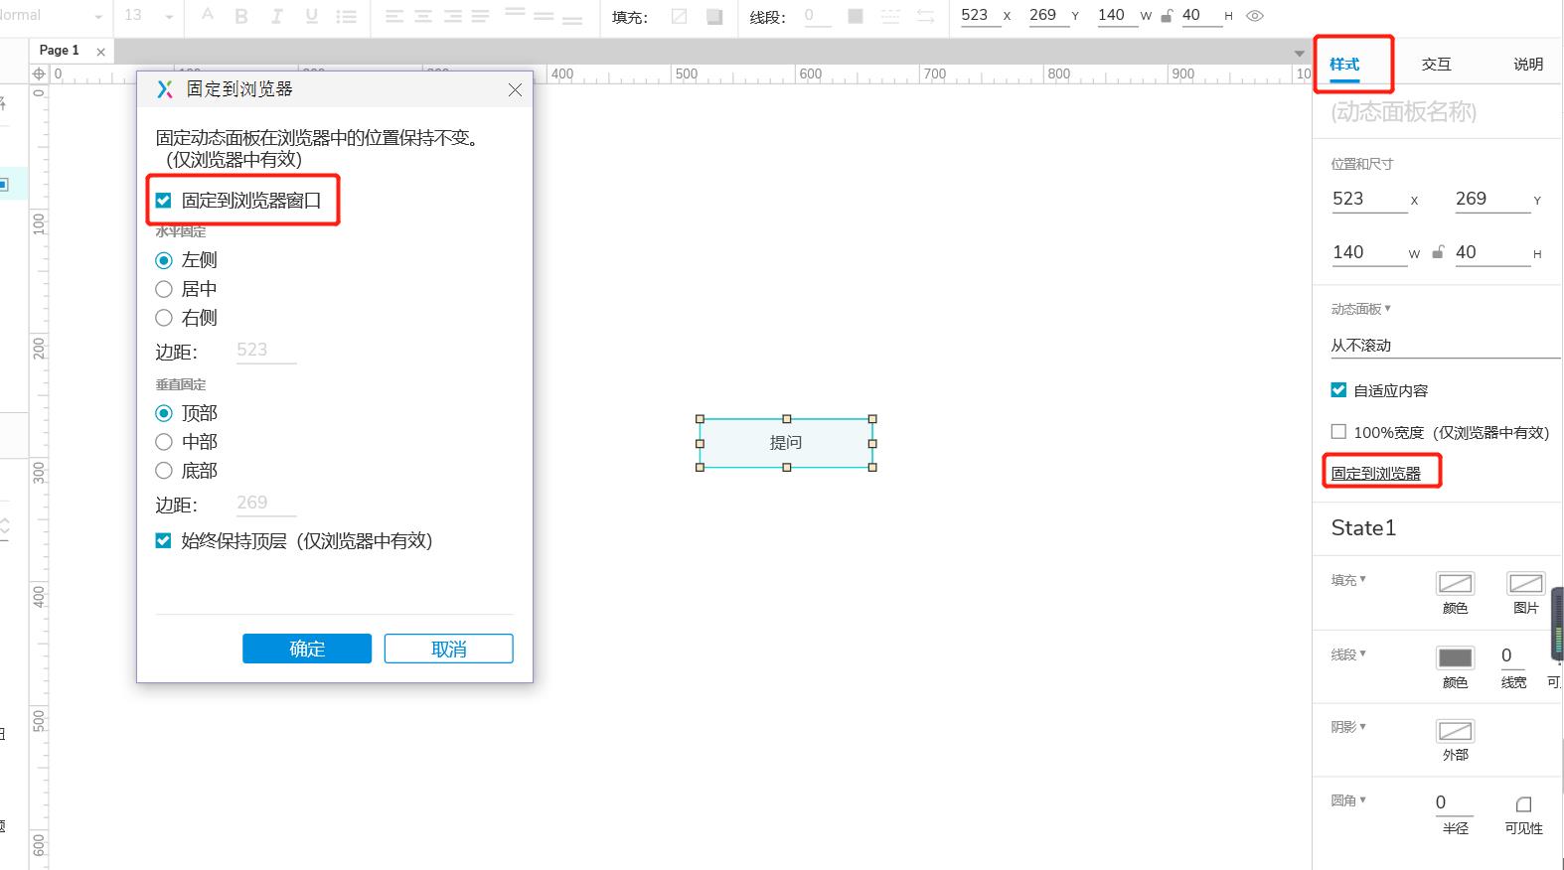The width and height of the screenshot is (1564, 870).
Task: Click the vertical 边距 269 field
Action: [x=266, y=504]
